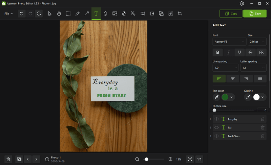Image resolution: width=271 pixels, height=165 pixels.
Task: Align text center
Action: coord(233,78)
